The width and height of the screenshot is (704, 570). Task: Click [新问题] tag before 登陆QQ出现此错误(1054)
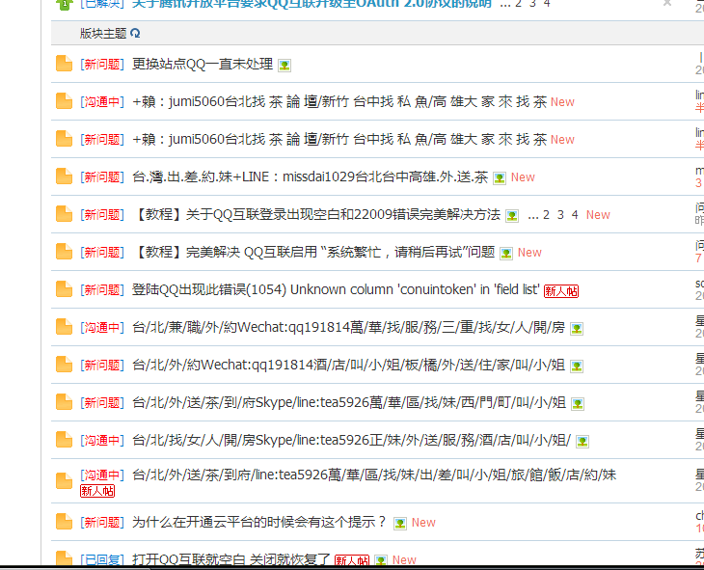(x=102, y=290)
